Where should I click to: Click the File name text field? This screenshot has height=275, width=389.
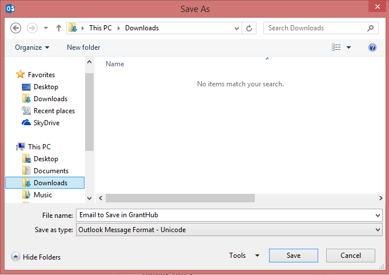(x=225, y=215)
